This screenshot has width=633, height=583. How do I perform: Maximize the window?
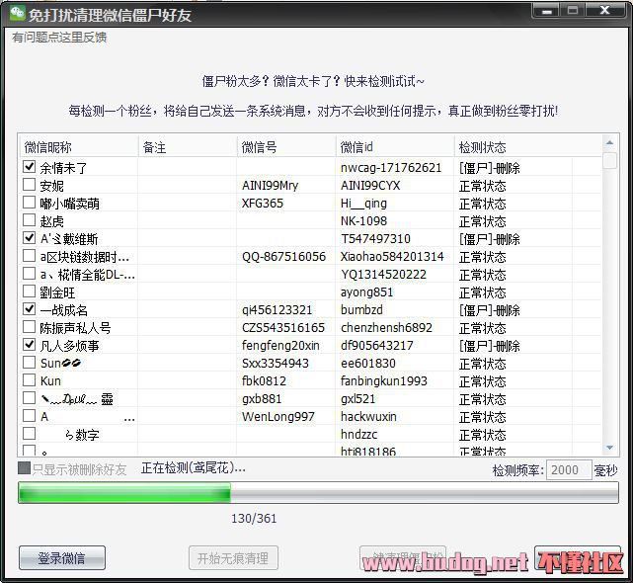coord(573,11)
